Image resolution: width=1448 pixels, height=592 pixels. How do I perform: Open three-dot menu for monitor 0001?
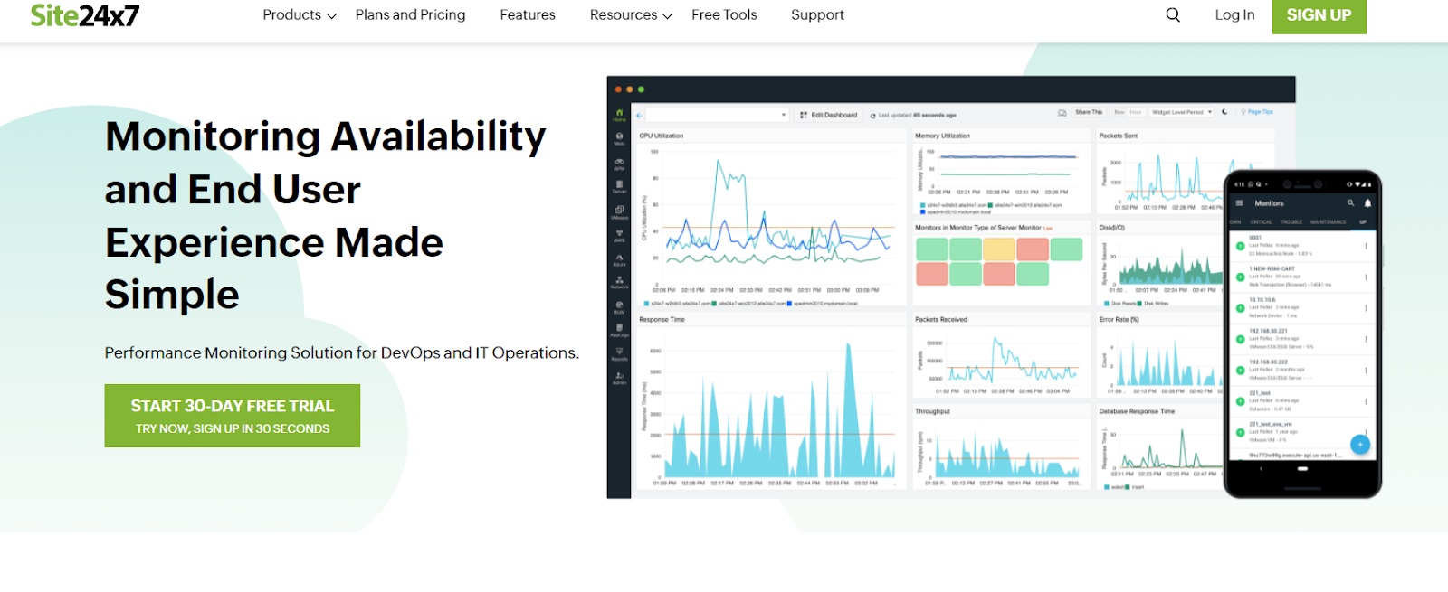coord(1366,246)
